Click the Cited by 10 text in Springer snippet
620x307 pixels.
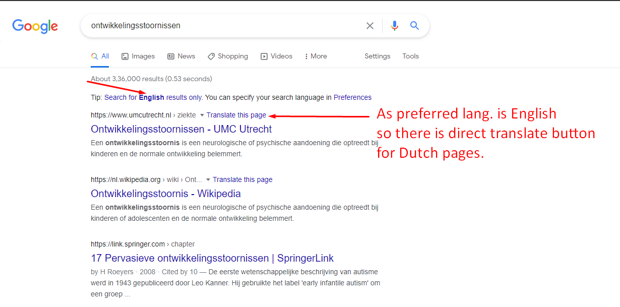180,272
